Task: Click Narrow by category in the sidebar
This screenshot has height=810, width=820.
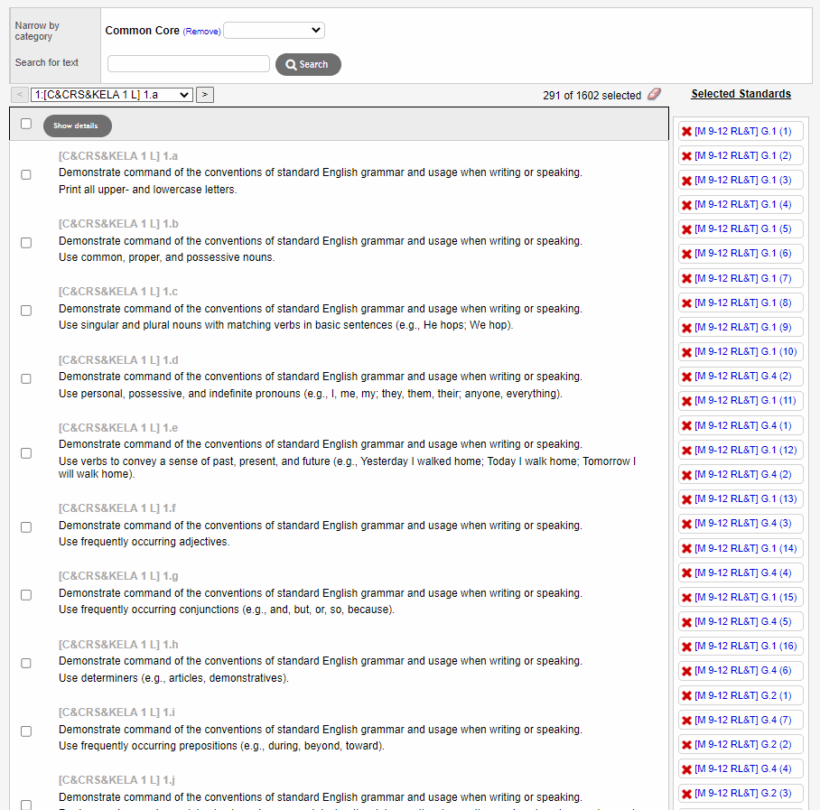Action: pos(36,31)
